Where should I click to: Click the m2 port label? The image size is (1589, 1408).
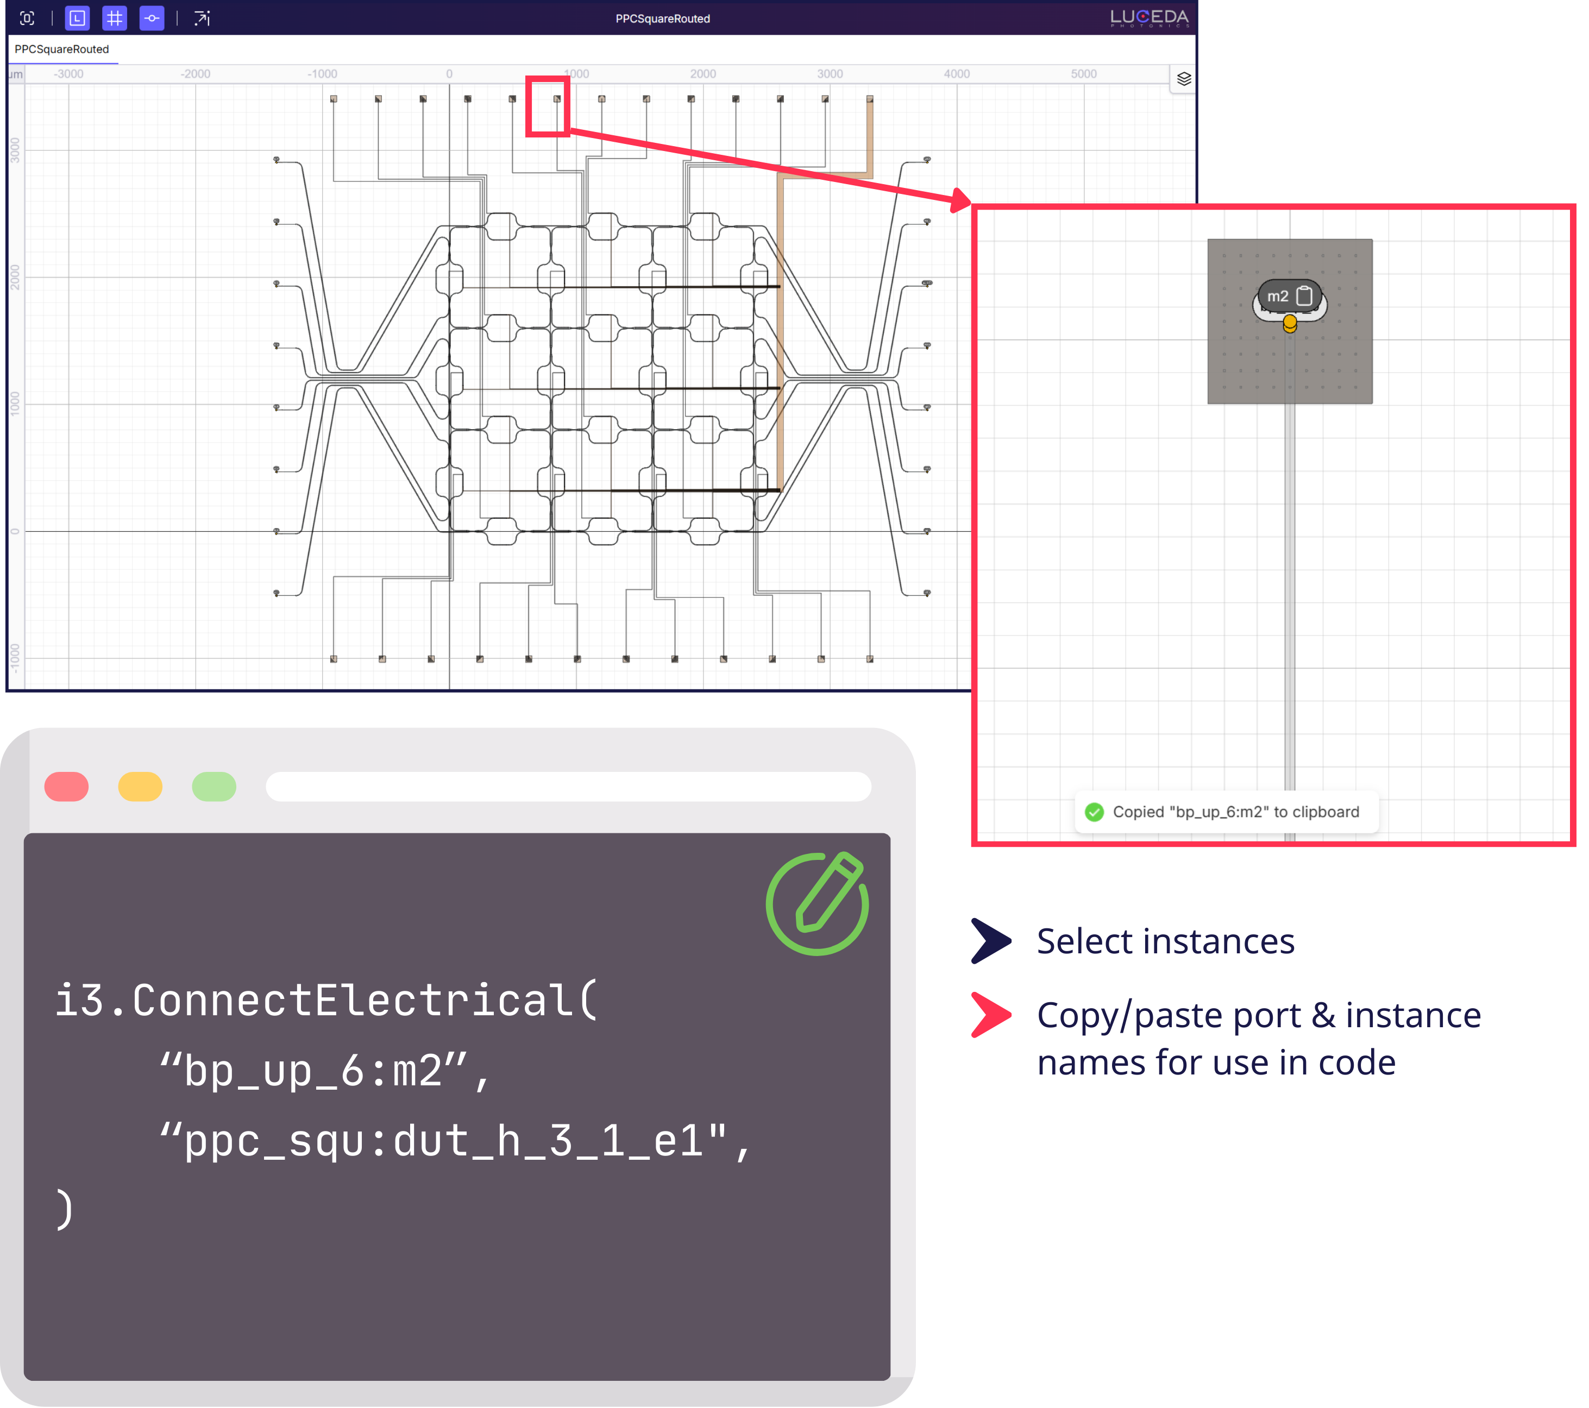tap(1277, 296)
